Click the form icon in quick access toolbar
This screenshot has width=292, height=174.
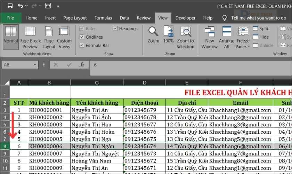coord(48,6)
